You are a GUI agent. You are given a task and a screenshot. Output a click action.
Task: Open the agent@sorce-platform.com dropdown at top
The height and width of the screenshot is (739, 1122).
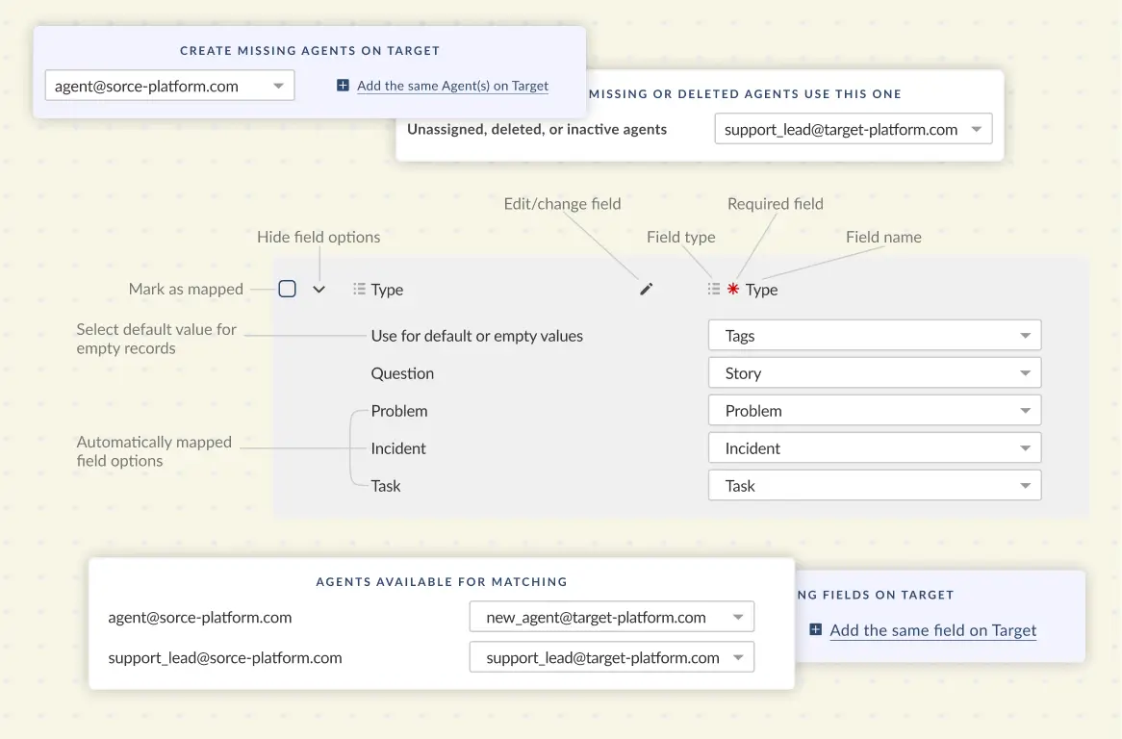tap(169, 86)
